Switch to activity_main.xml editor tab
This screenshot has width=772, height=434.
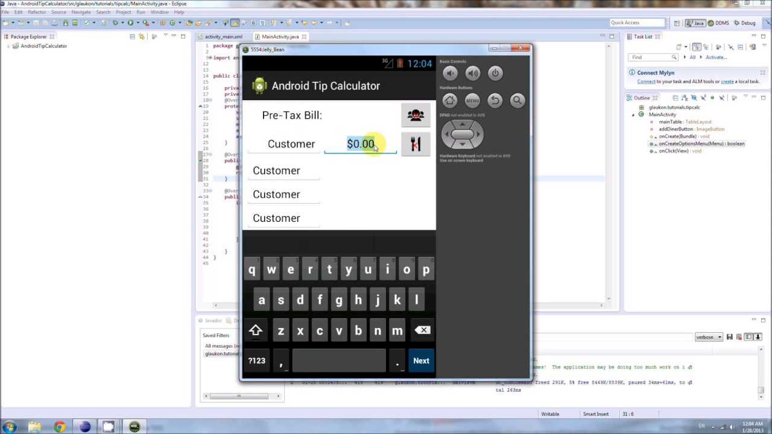click(223, 37)
